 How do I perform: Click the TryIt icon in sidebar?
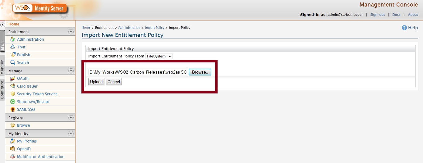point(13,47)
